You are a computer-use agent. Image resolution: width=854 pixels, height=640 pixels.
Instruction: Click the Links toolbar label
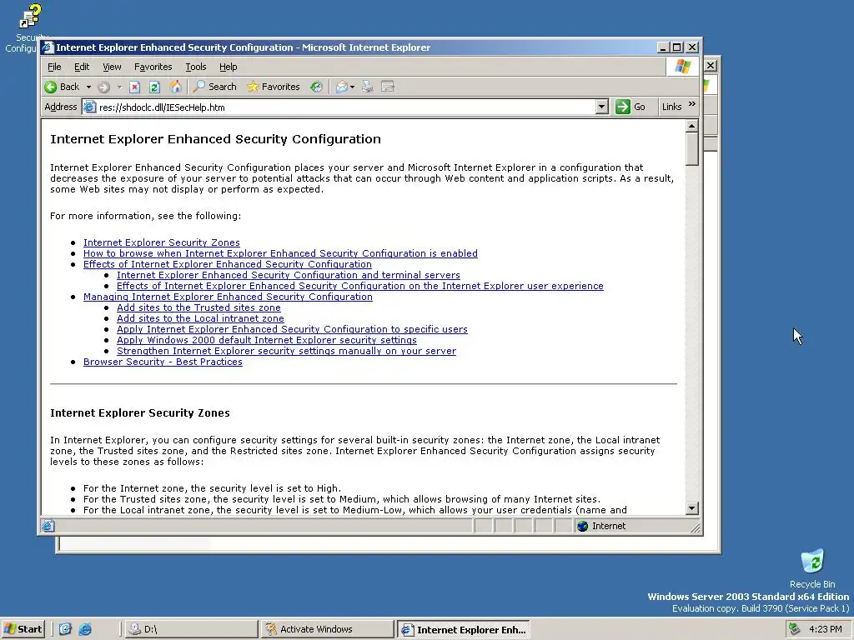[x=671, y=107]
